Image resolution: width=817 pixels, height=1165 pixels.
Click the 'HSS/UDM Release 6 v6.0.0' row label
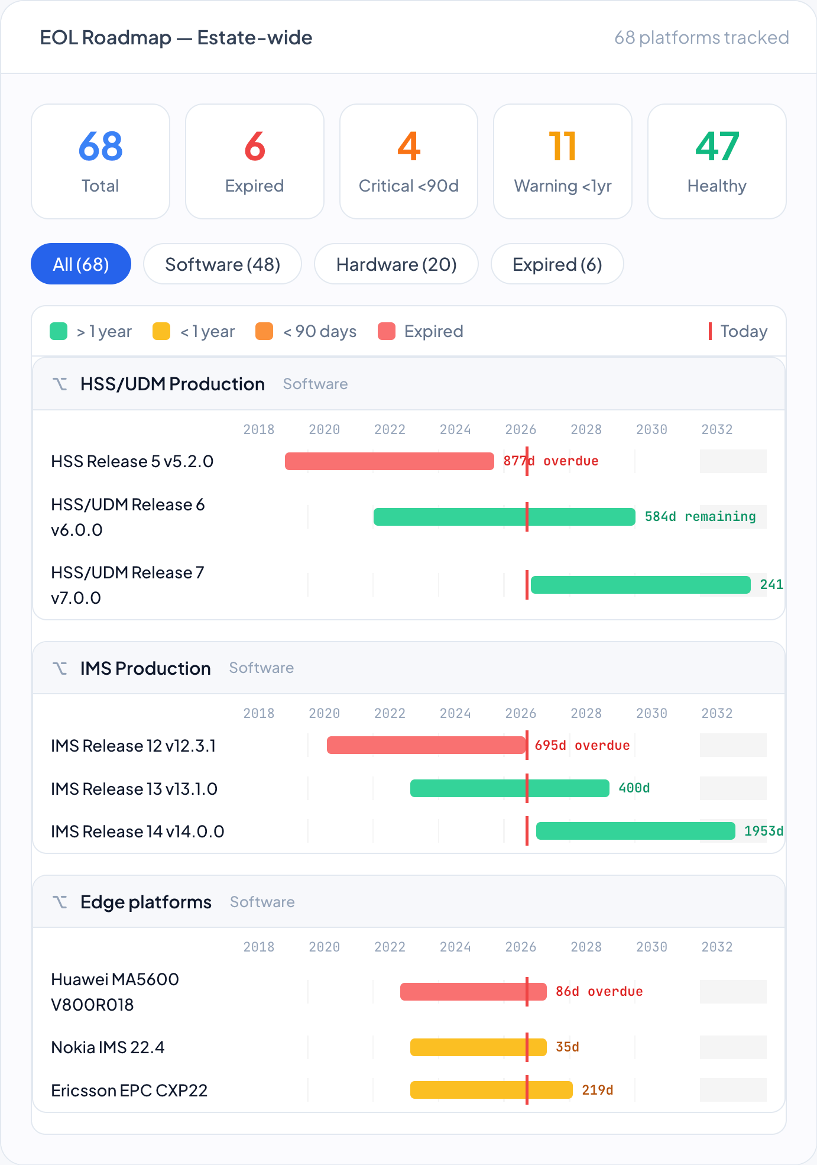pyautogui.click(x=128, y=517)
